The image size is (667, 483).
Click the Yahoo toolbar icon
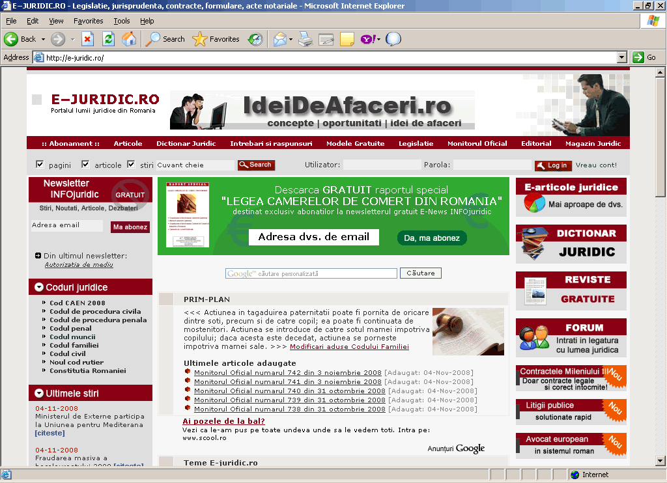click(367, 39)
